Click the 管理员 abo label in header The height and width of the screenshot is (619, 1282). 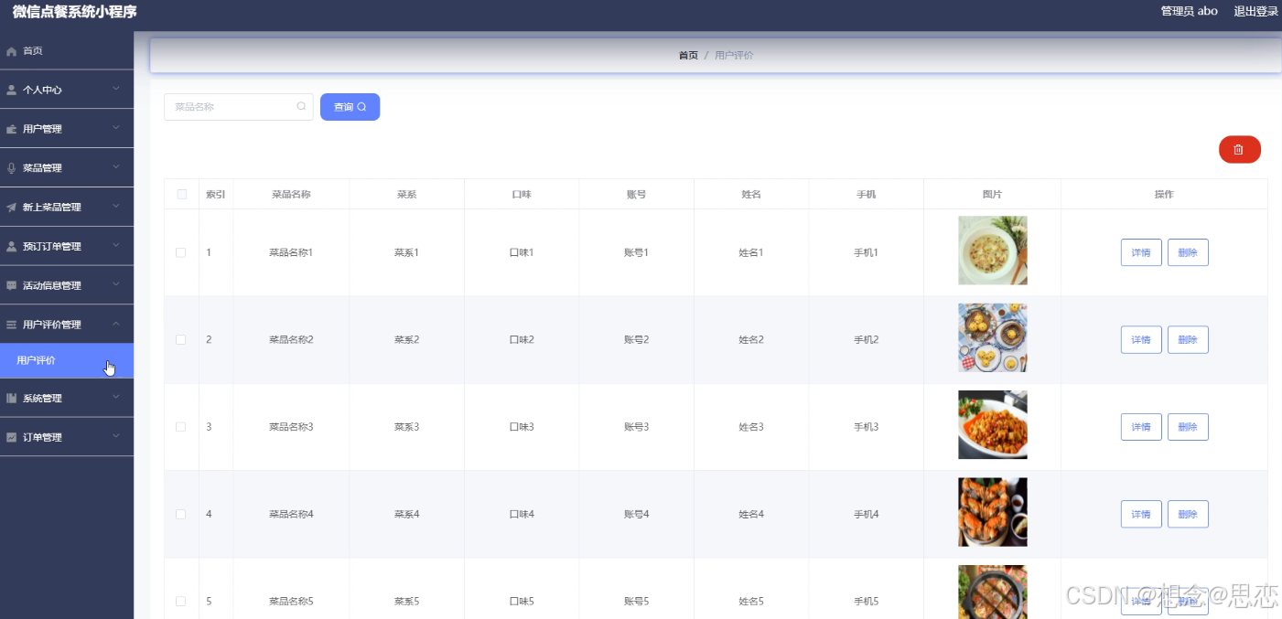point(1189,11)
